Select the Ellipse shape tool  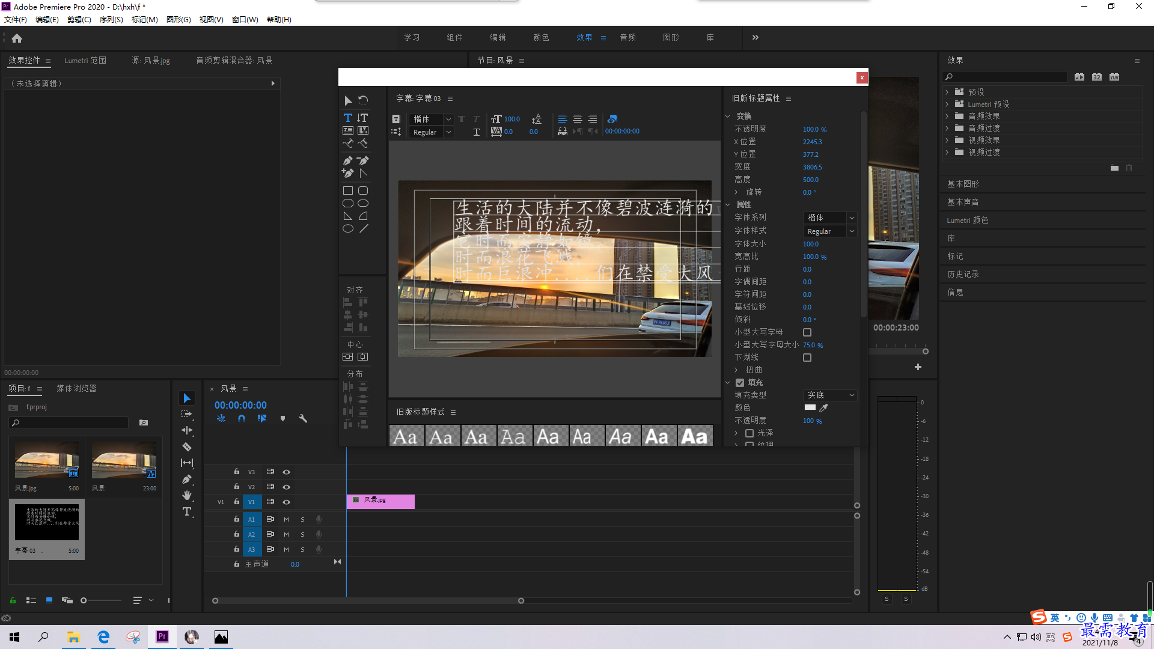(x=347, y=228)
